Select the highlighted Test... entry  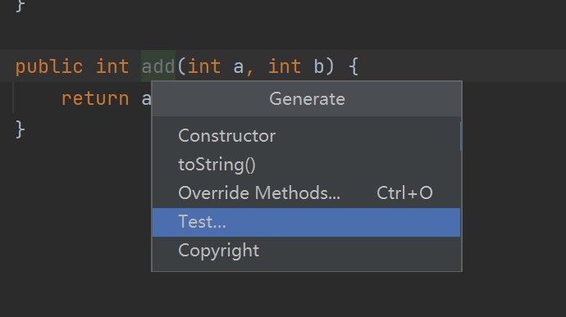pyautogui.click(x=306, y=222)
